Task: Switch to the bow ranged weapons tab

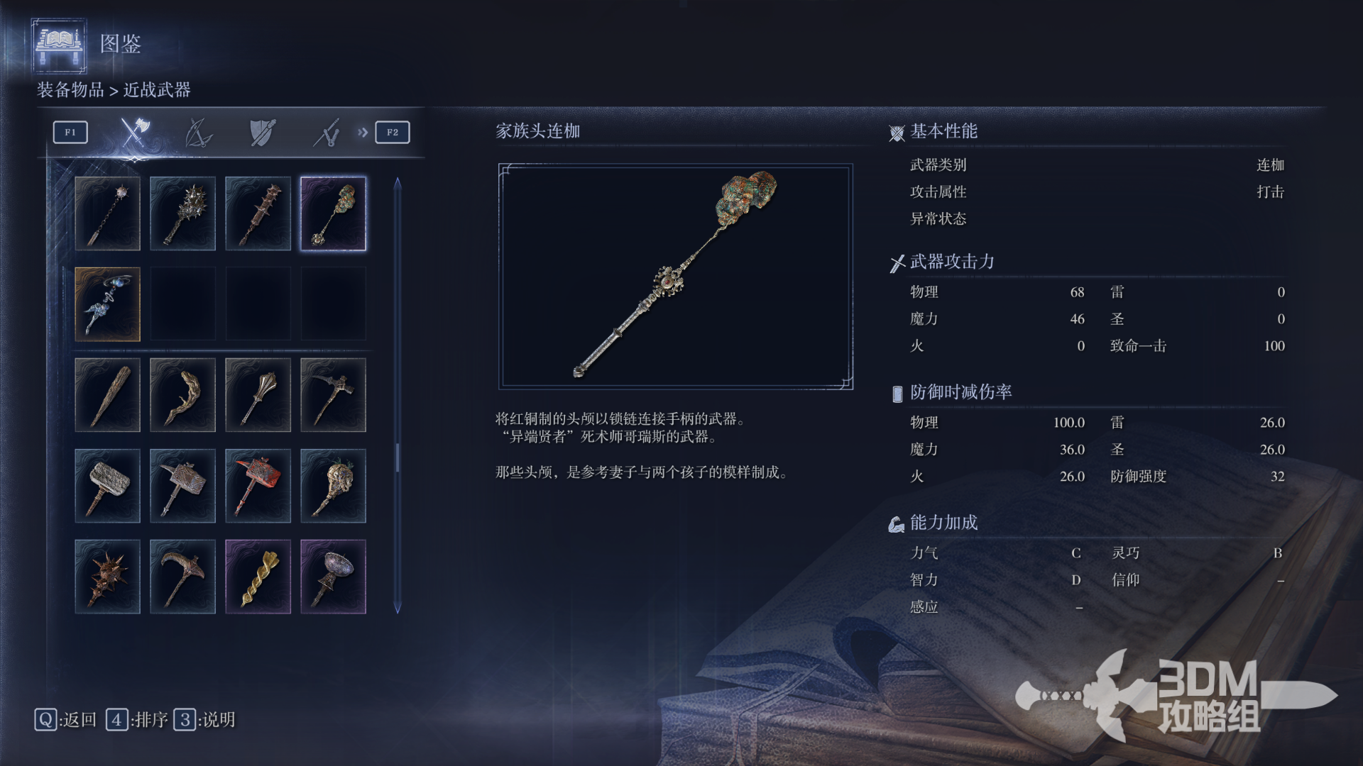Action: coord(198,133)
